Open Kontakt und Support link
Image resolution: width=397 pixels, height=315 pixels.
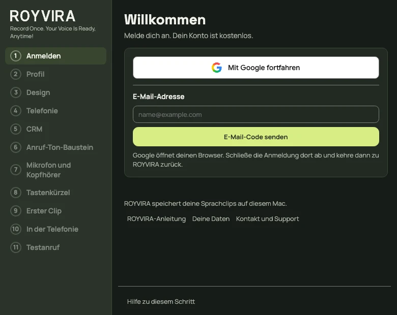tap(267, 218)
